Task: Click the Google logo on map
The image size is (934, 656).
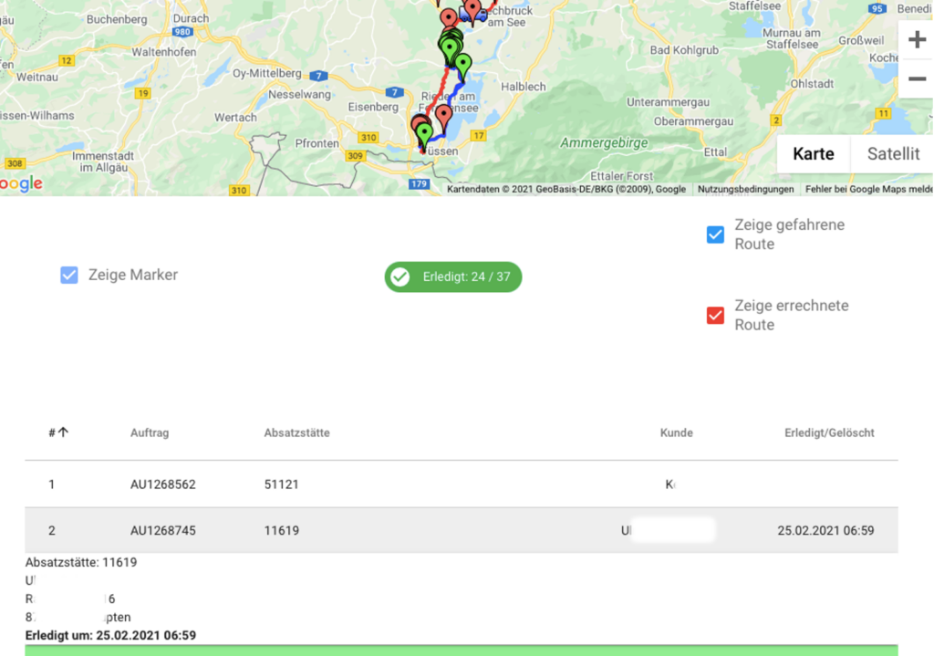Action: pos(20,183)
